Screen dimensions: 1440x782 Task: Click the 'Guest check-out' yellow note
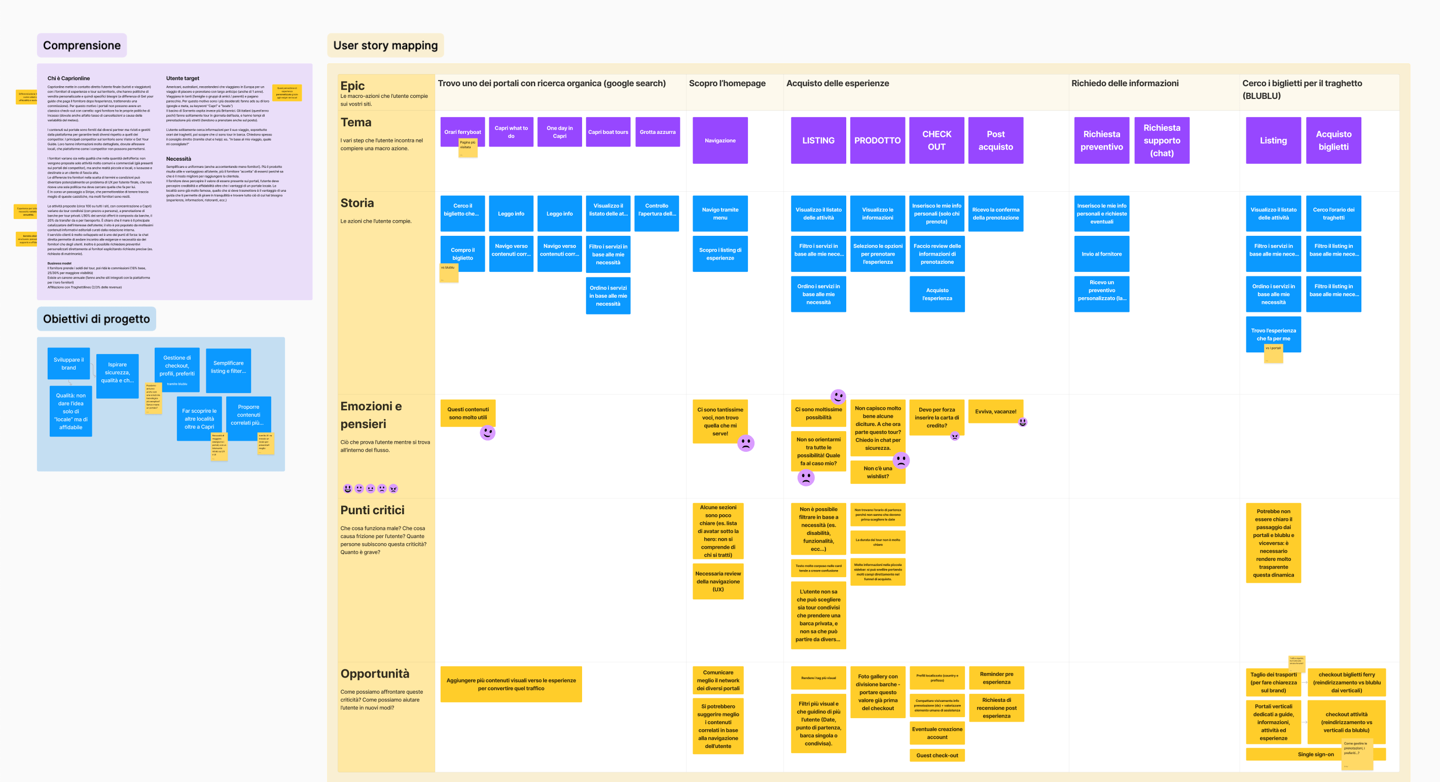[x=937, y=755]
